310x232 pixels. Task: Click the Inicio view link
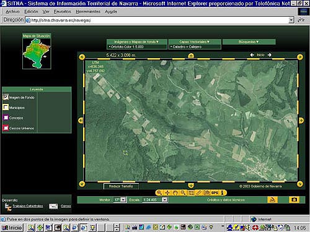[x=260, y=55]
